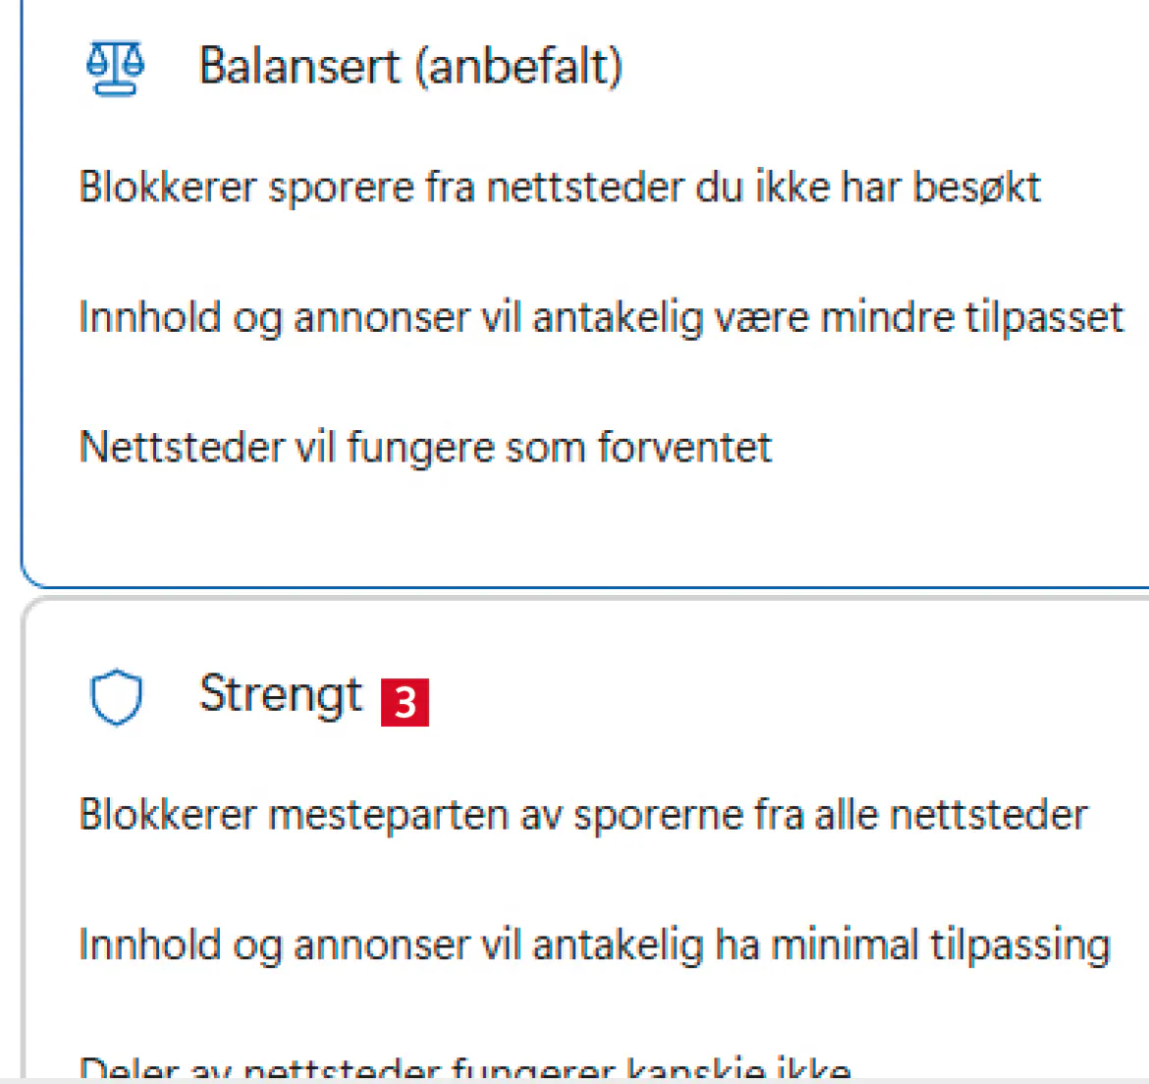This screenshot has height=1084, width=1149.
Task: Click the blue bottom border of Balansert card
Action: coord(589,587)
